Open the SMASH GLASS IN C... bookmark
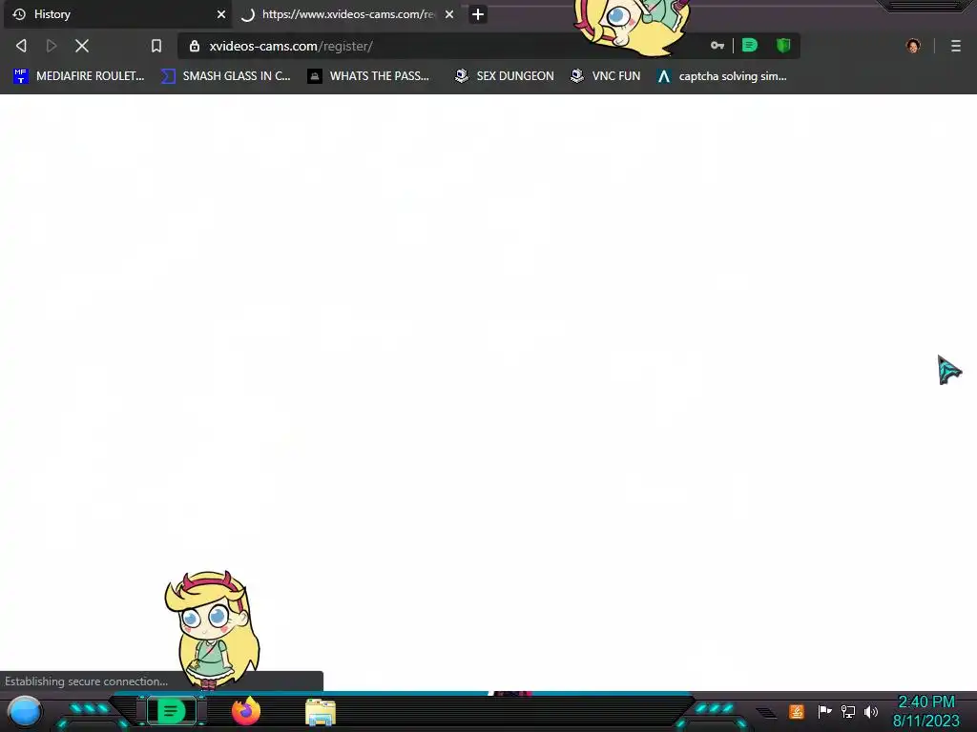The image size is (977, 732). point(225,76)
